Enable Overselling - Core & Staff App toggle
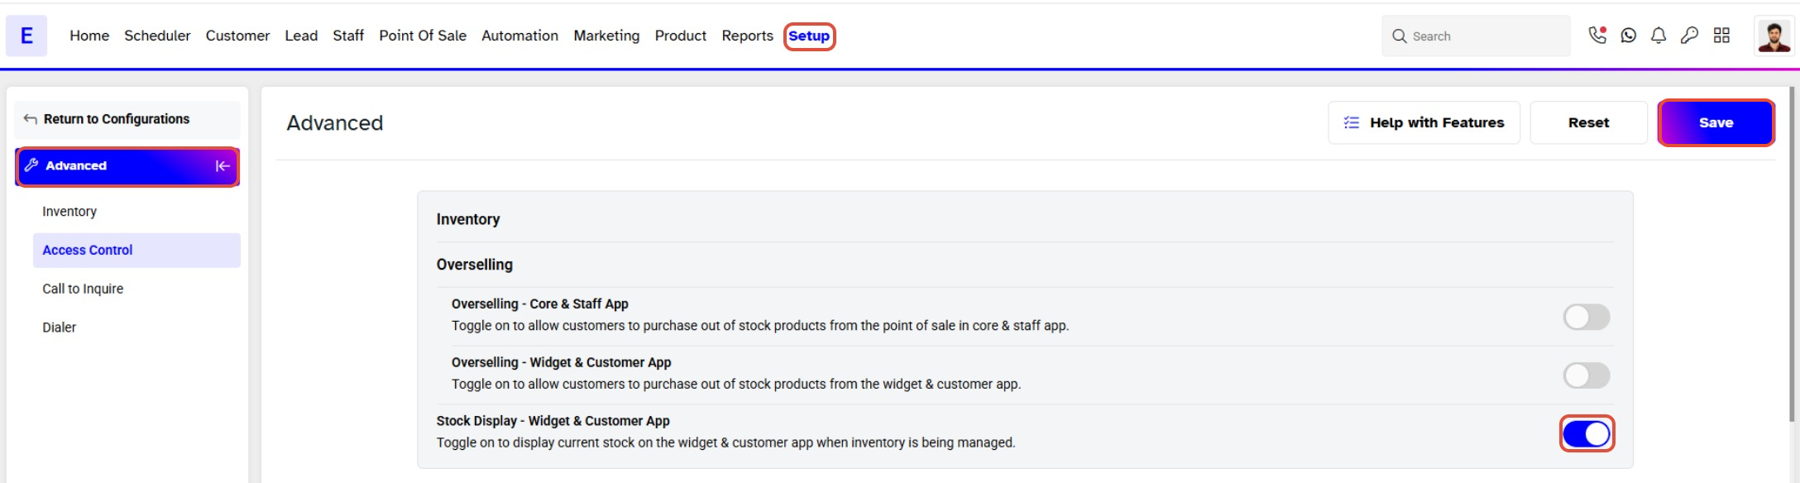1800x483 pixels. (1586, 317)
